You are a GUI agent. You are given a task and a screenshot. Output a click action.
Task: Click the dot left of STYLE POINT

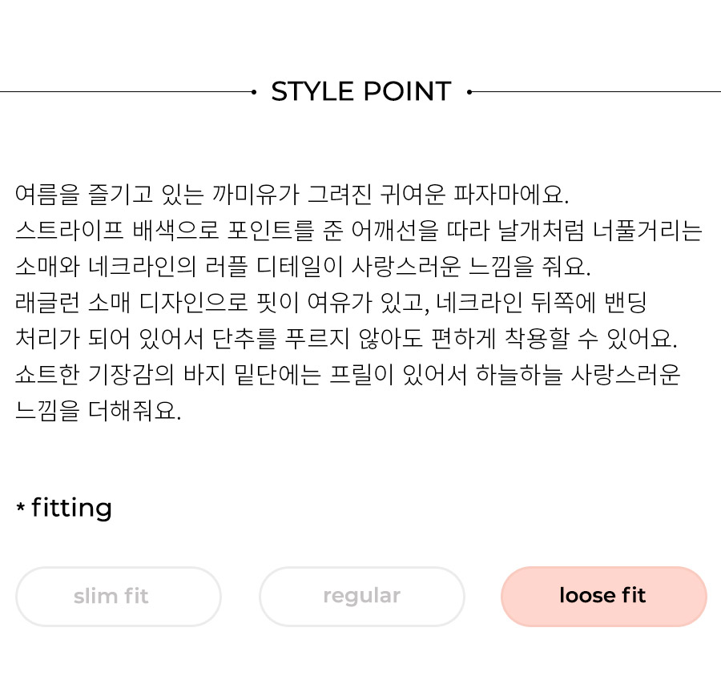pyautogui.click(x=254, y=92)
